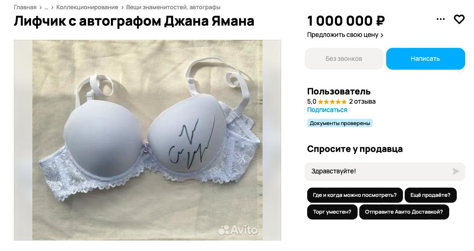Send the message with arrow icon
474x251 pixels.
(456, 171)
